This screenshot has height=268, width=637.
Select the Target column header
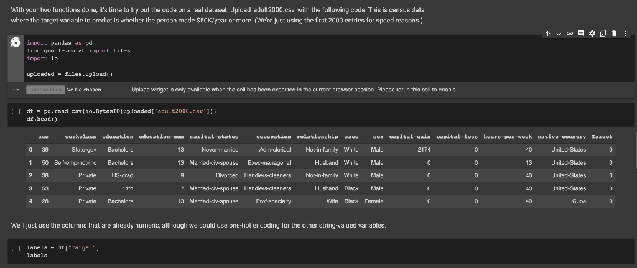(x=602, y=136)
